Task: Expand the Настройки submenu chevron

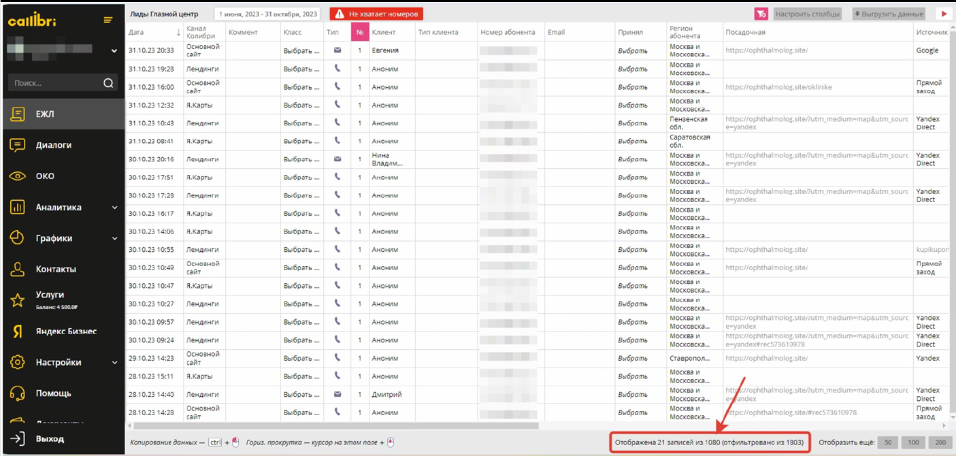Action: point(114,363)
